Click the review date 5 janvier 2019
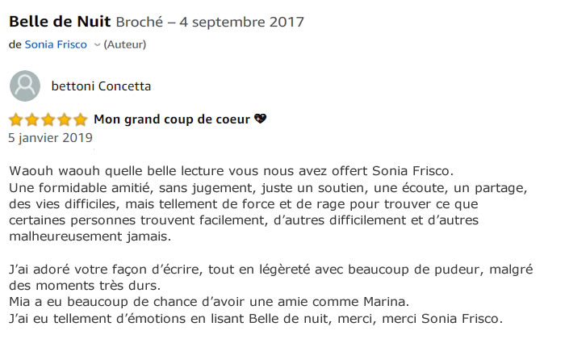 click(x=50, y=138)
